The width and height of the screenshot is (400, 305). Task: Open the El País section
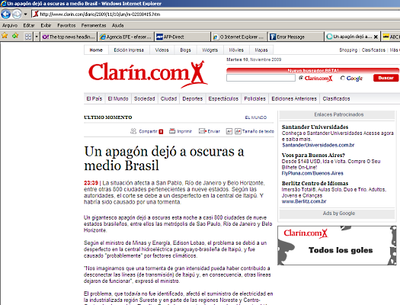click(94, 99)
